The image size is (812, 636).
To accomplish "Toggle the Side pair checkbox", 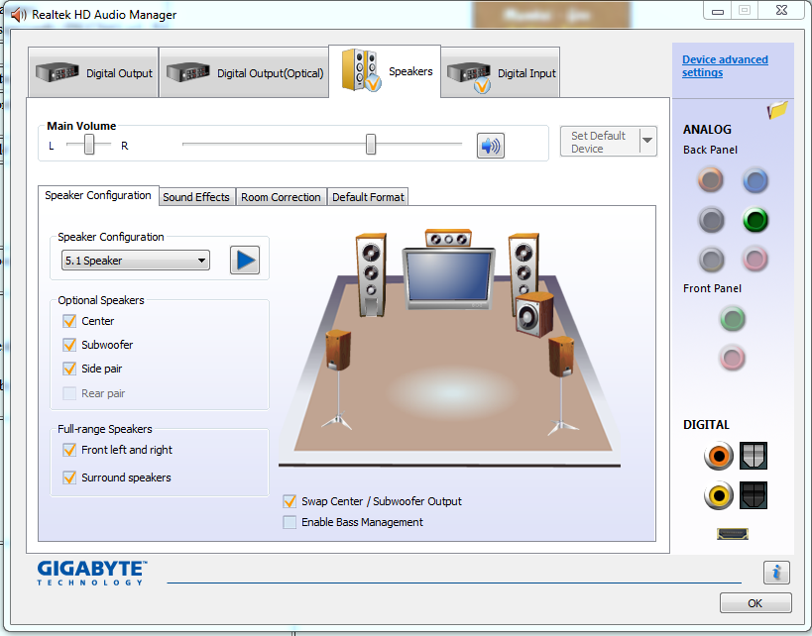I will [69, 369].
